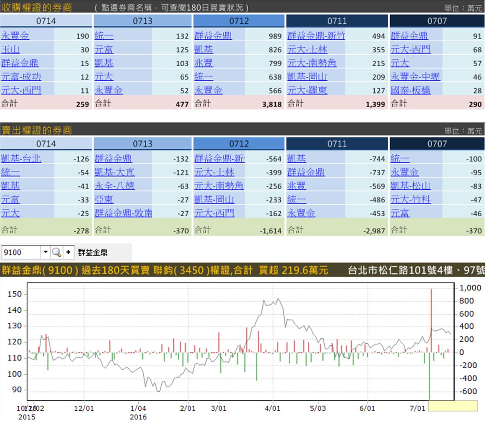Image resolution: width=485 pixels, height=423 pixels.
Task: Open 統一 link with value 132
Action: click(x=104, y=36)
